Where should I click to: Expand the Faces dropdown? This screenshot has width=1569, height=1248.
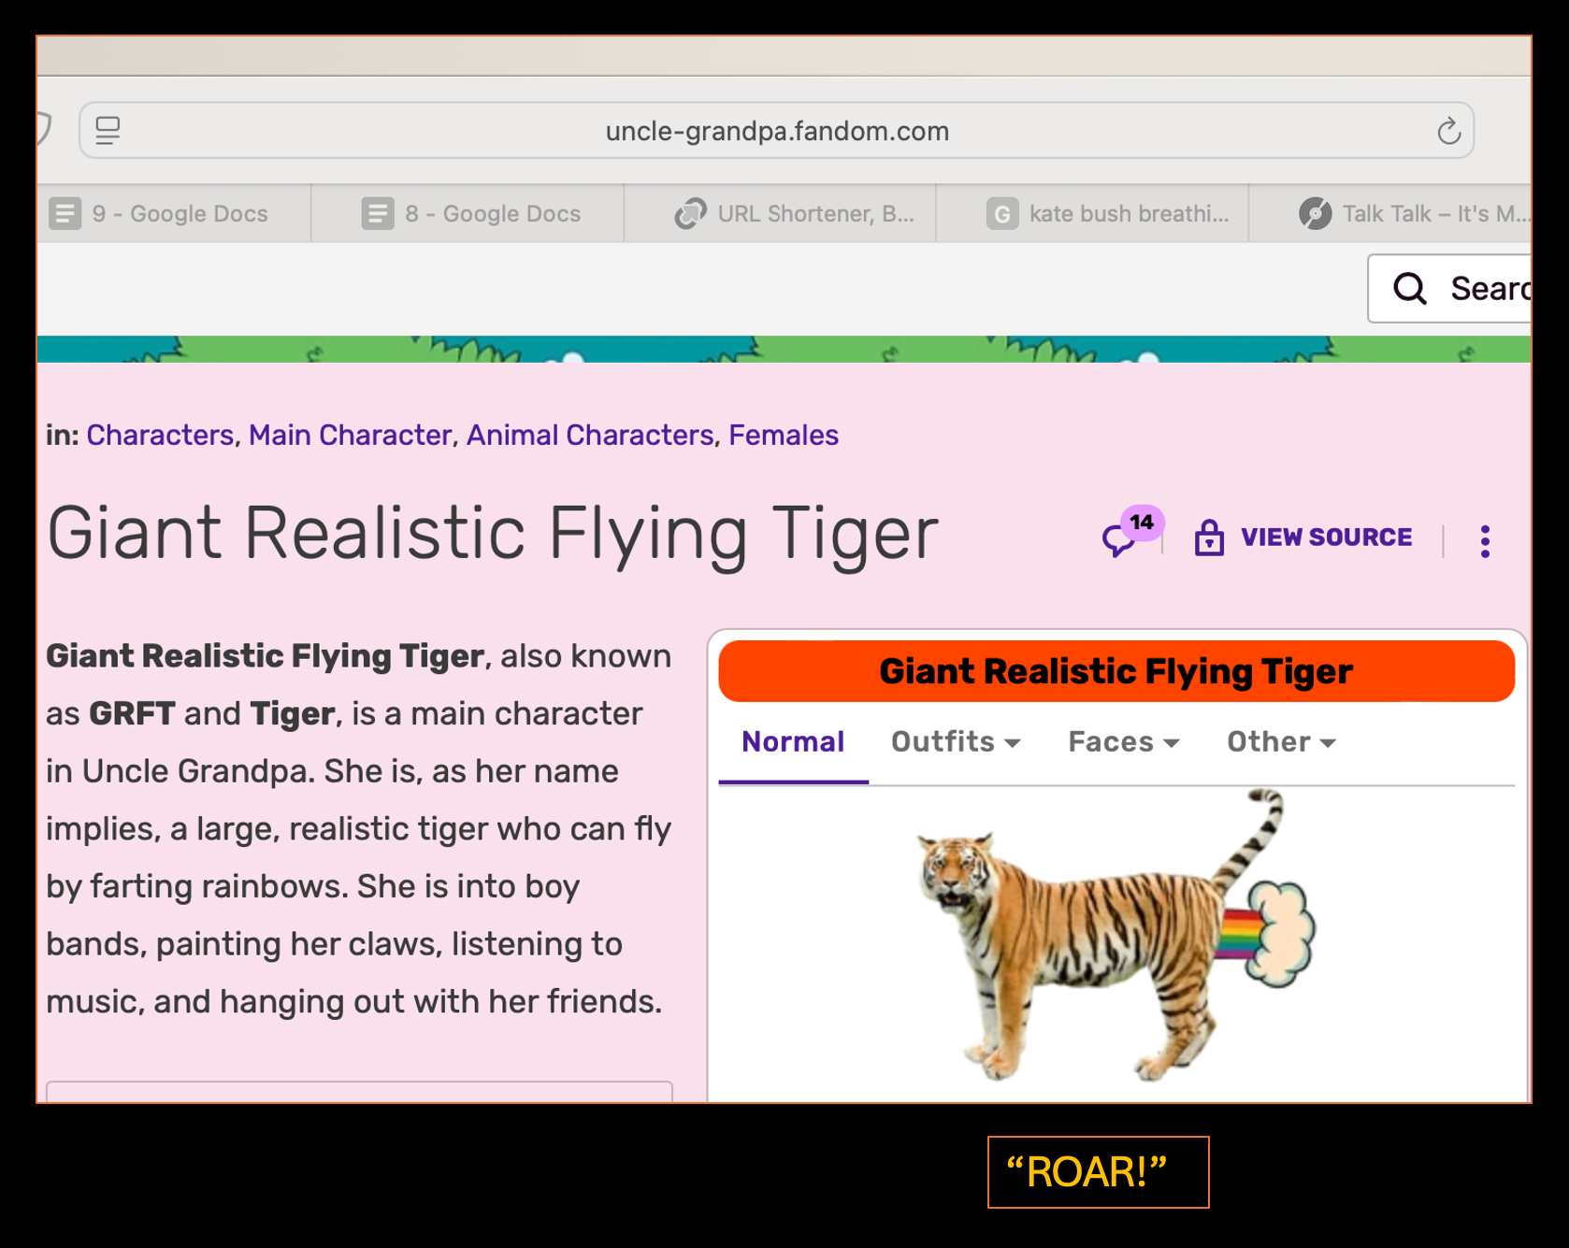tap(1123, 742)
